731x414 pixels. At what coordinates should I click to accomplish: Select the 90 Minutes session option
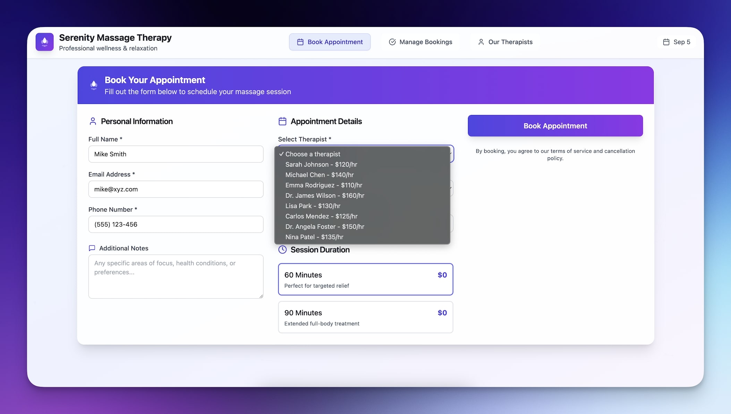pos(365,317)
